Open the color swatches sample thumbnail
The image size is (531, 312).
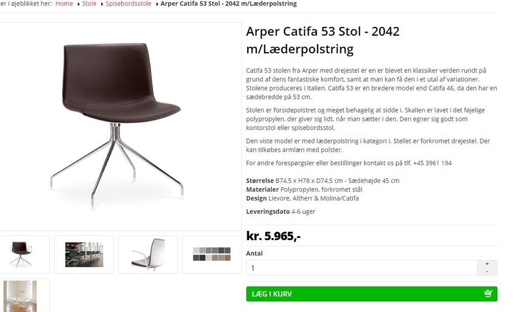pyautogui.click(x=212, y=254)
